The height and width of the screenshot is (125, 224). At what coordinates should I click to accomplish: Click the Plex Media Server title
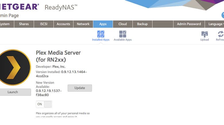pyautogui.click(x=58, y=56)
